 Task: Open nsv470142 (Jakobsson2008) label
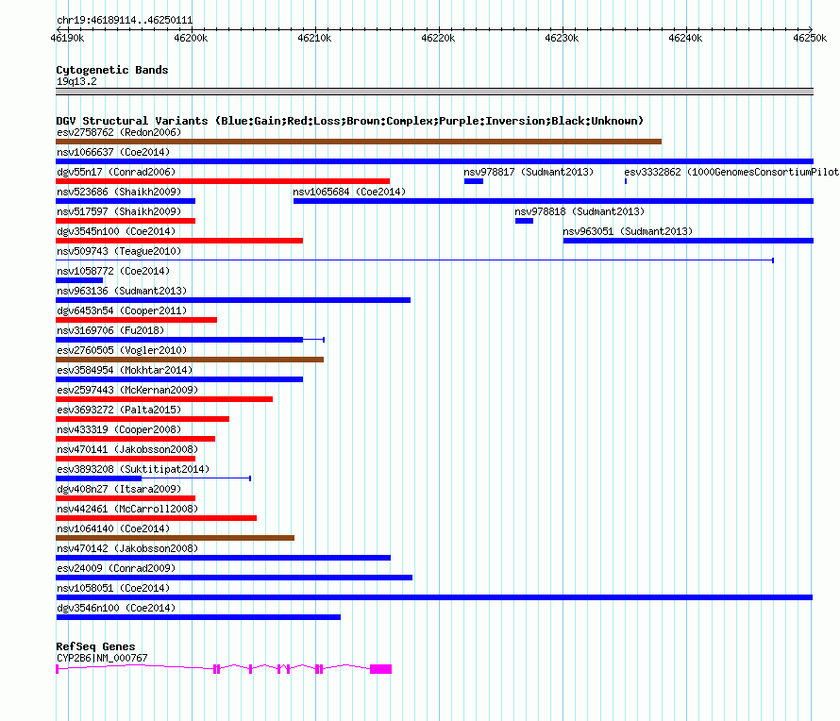click(127, 548)
